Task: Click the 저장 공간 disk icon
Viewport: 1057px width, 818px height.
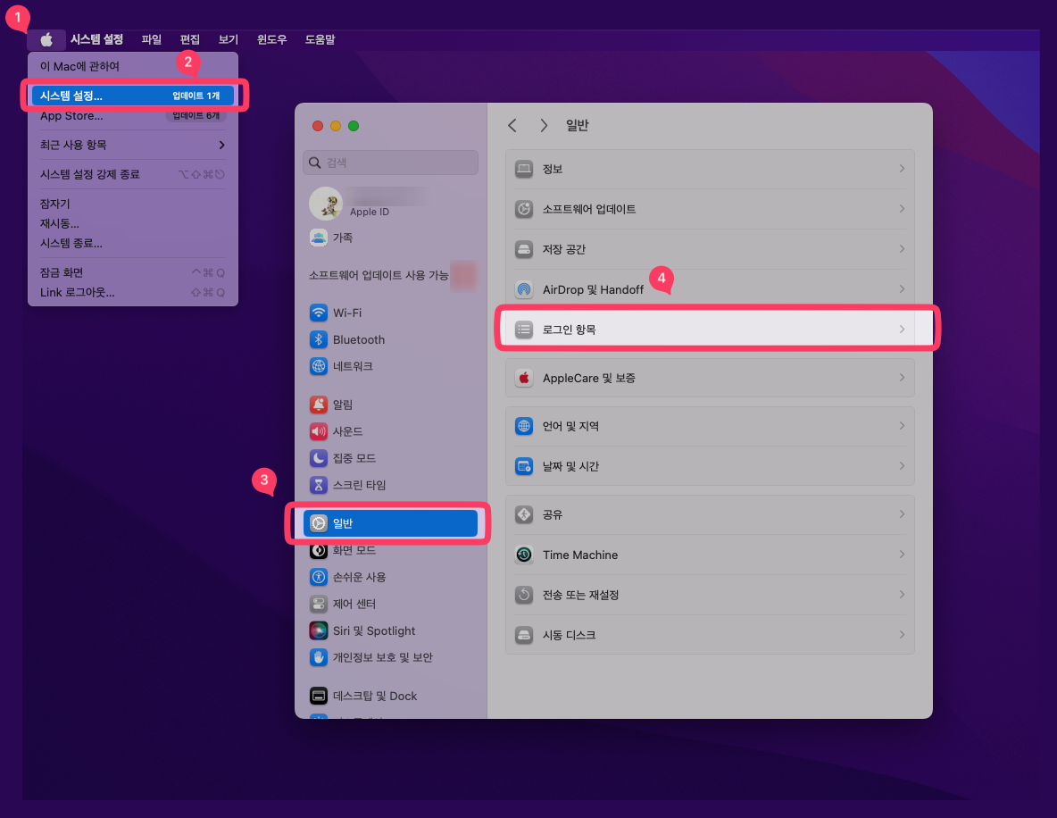Action: (x=524, y=249)
